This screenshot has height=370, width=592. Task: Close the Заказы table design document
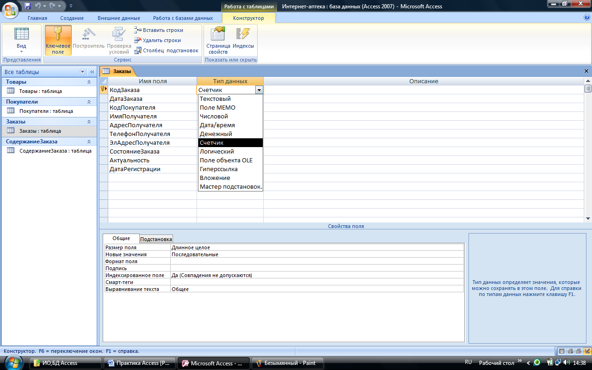[x=586, y=71]
